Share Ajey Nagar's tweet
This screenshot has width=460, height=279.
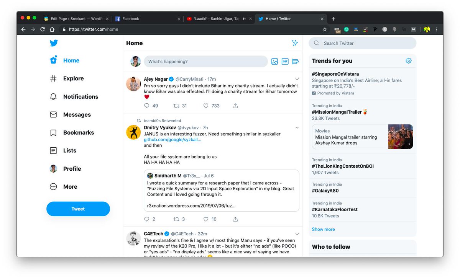coord(235,106)
